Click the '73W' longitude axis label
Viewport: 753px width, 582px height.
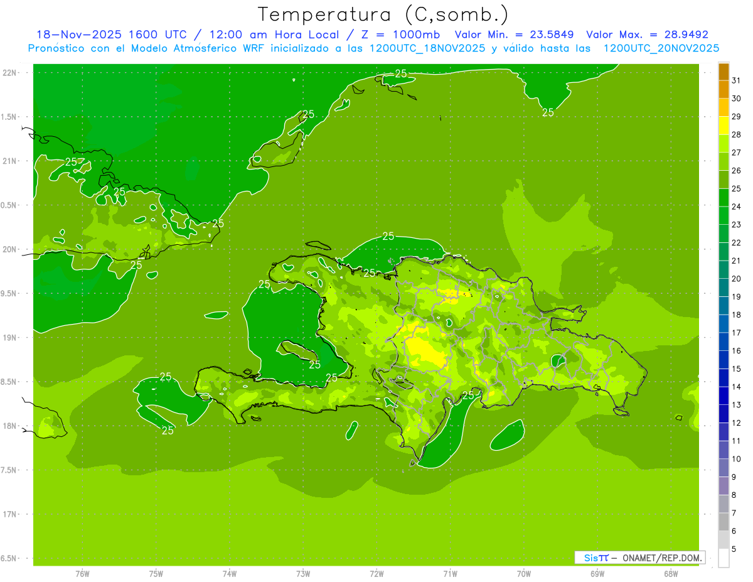click(x=303, y=574)
